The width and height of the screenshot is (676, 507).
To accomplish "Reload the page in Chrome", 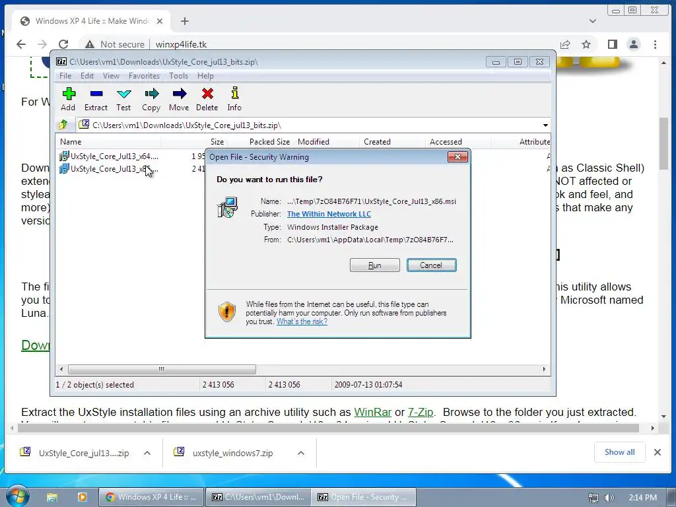I will 63,44.
